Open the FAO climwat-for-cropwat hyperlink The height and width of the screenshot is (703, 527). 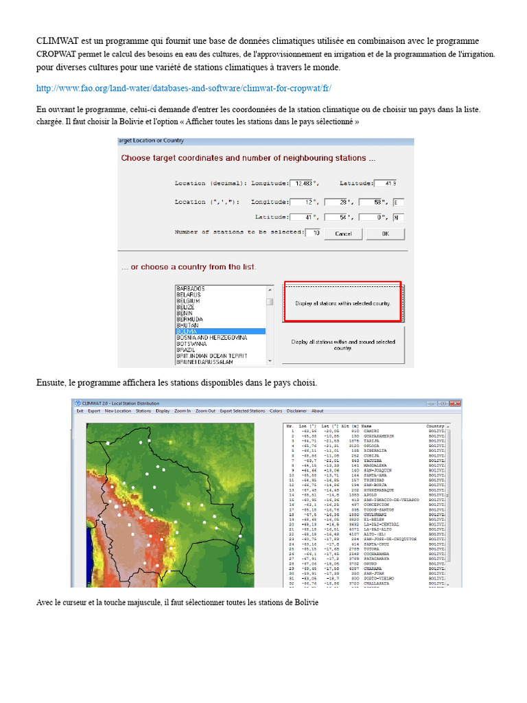184,88
